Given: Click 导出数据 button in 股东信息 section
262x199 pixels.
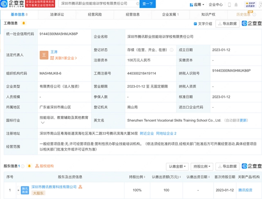Looking at the screenshot, I should click(228, 166).
